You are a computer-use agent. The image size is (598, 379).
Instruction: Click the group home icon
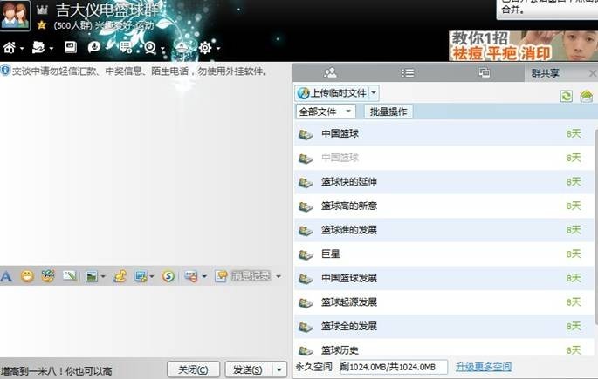coord(9,47)
